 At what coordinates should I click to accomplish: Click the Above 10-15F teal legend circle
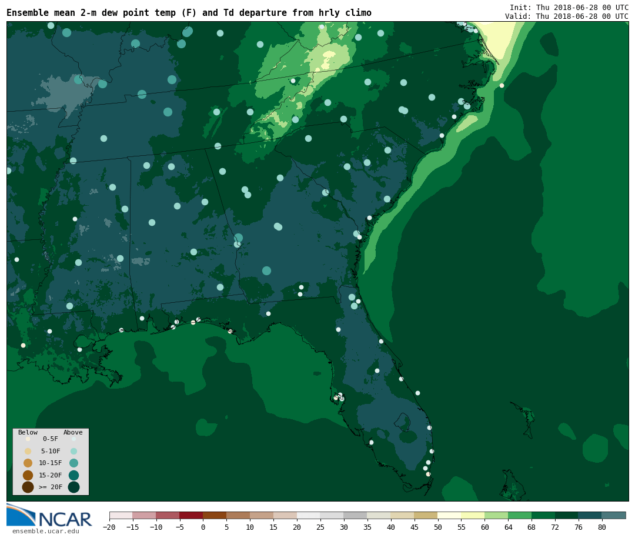73,463
